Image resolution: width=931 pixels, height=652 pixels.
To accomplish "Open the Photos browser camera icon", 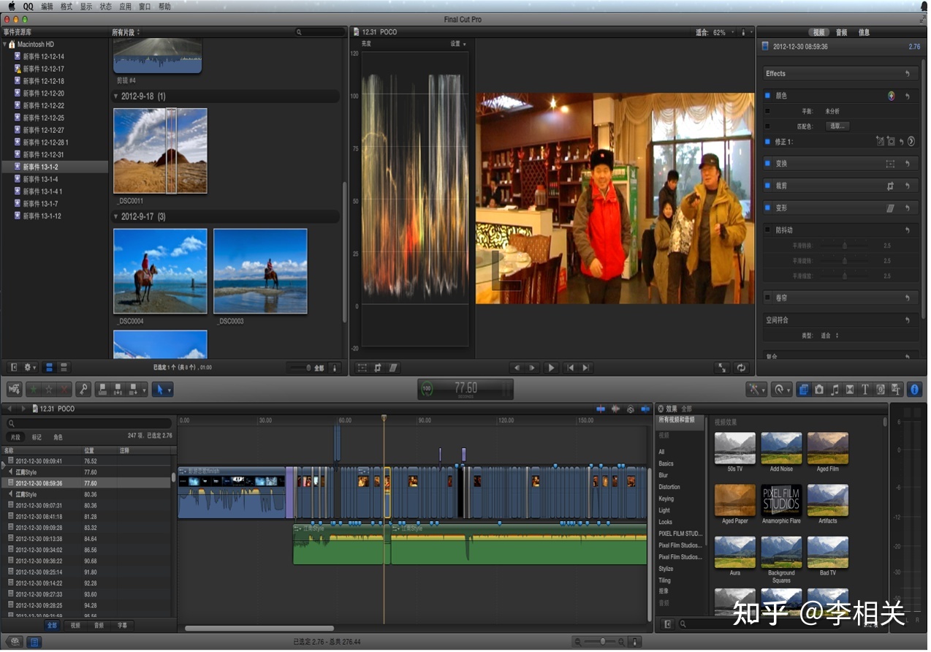I will tap(819, 390).
